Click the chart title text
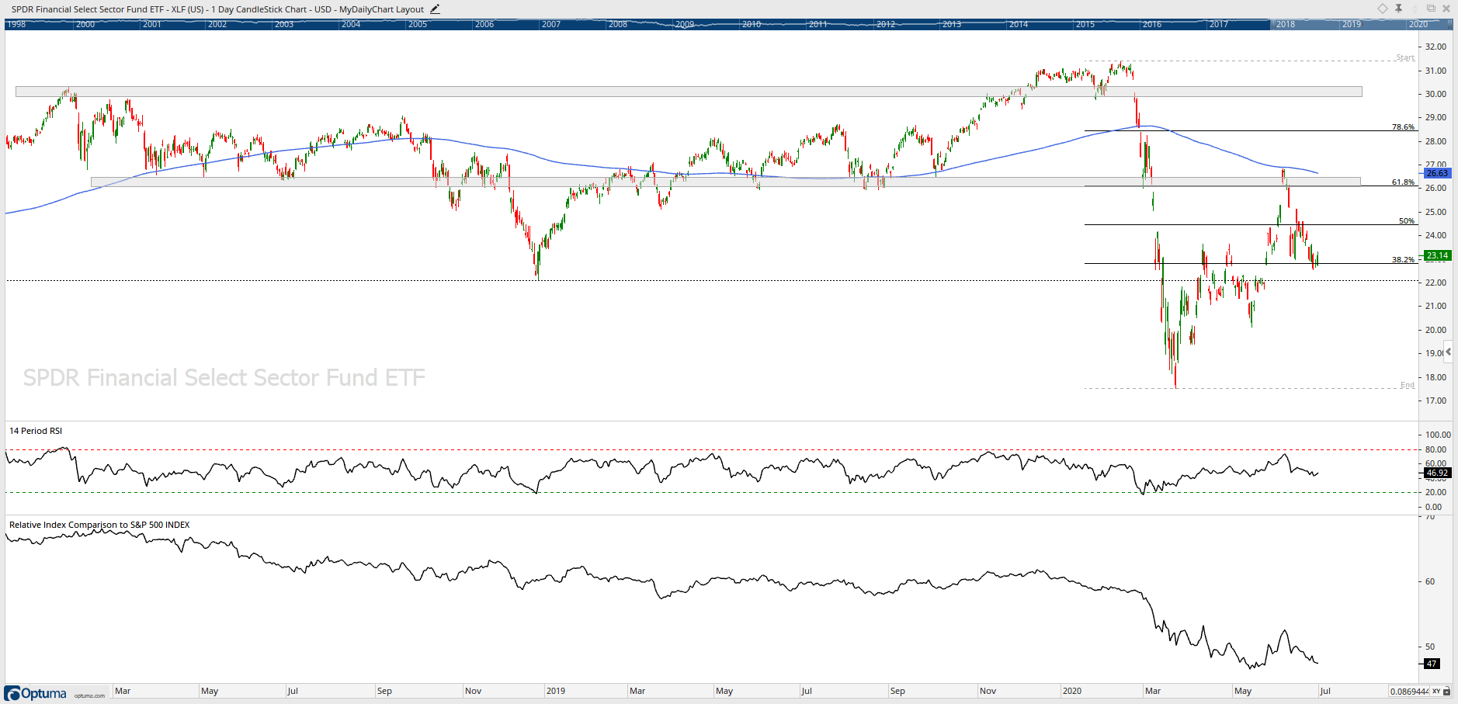This screenshot has height=704, width=1458. click(x=217, y=9)
